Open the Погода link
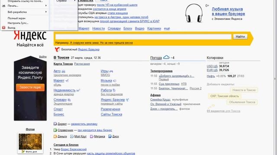This screenshot has width=277, height=155. click(156, 58)
